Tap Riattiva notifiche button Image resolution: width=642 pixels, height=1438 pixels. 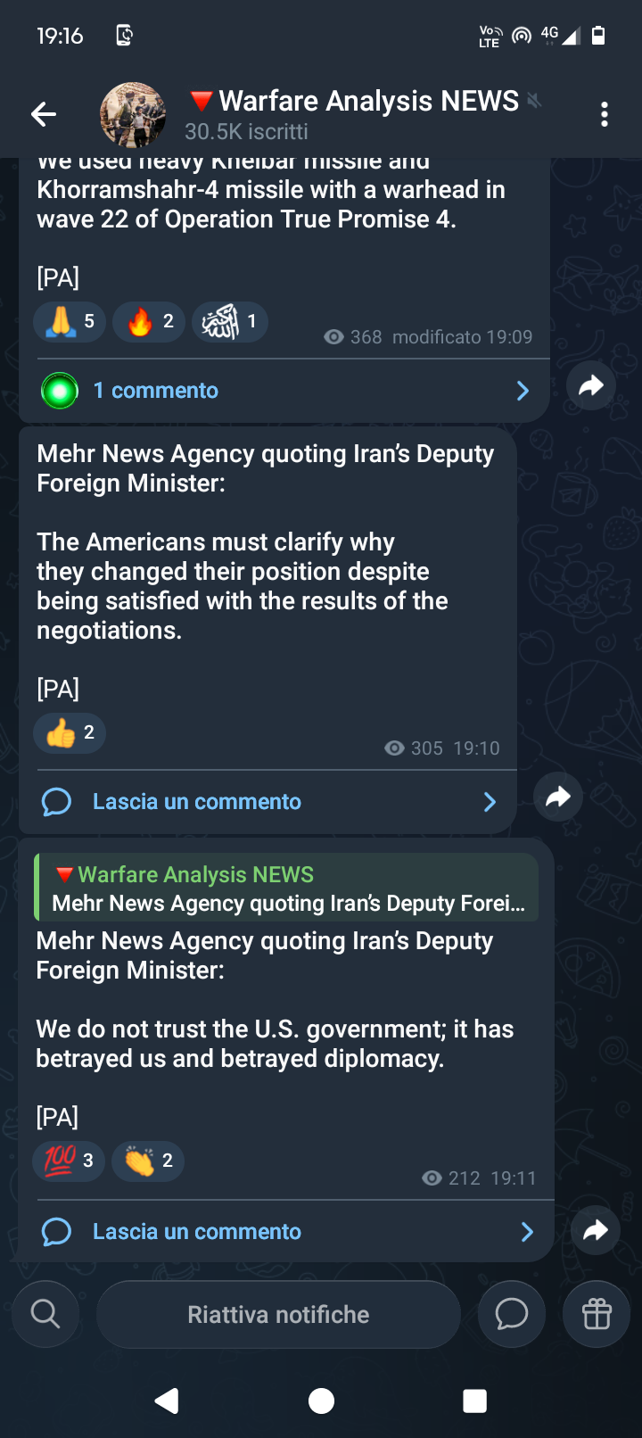point(278,1314)
